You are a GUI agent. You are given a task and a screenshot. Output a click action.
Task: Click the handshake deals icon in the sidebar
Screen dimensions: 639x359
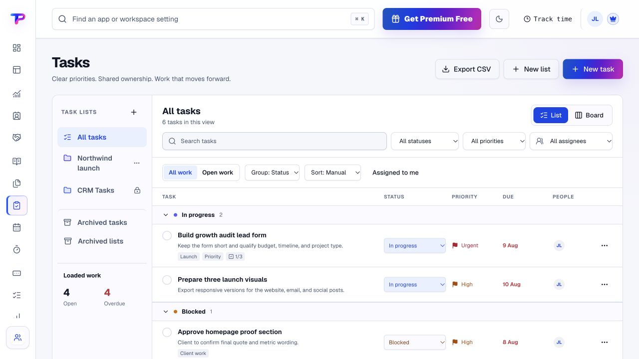(16, 138)
